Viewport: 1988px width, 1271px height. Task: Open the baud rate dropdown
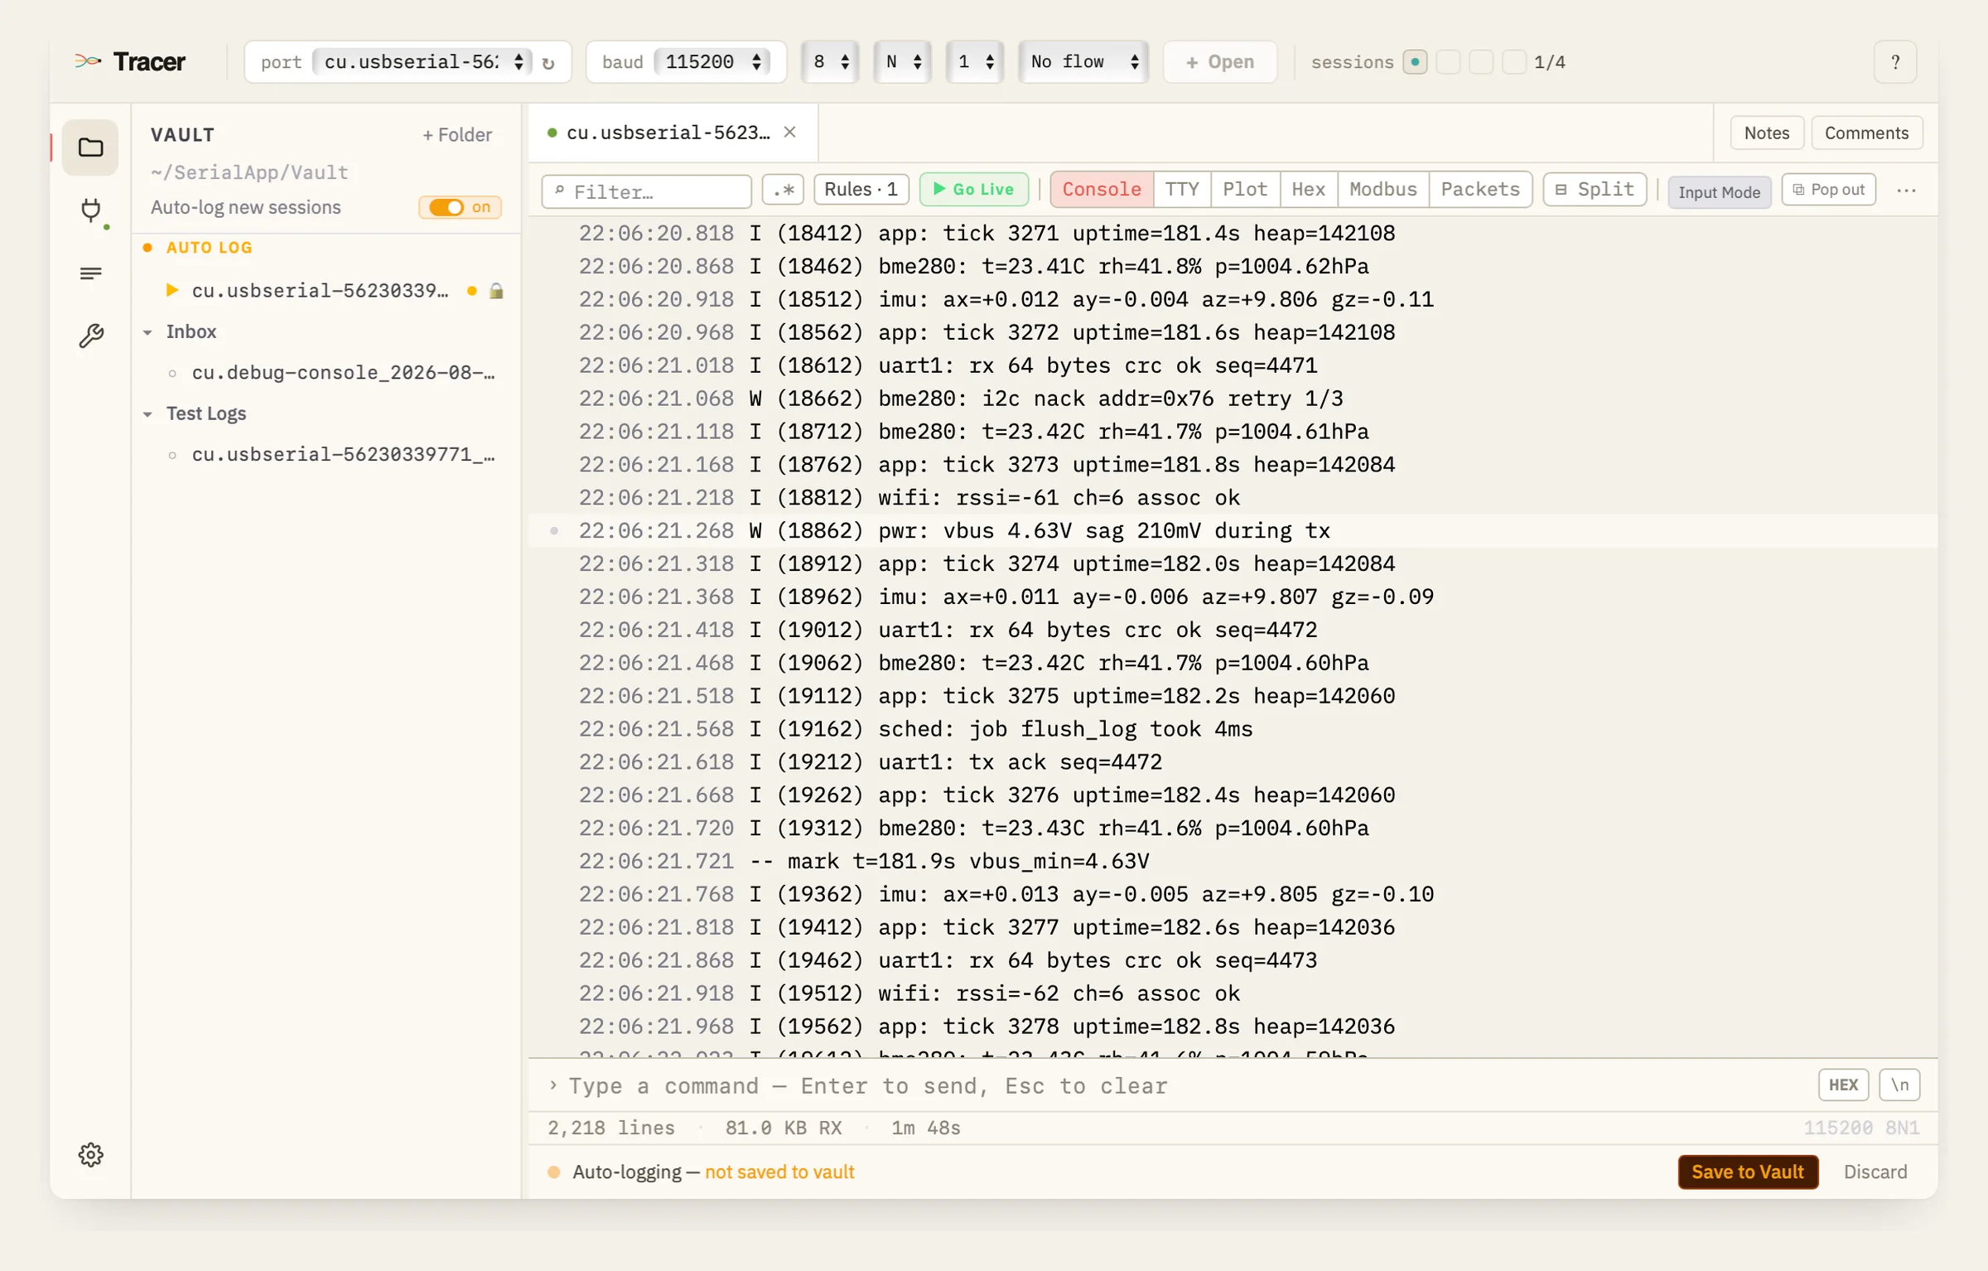tap(712, 62)
